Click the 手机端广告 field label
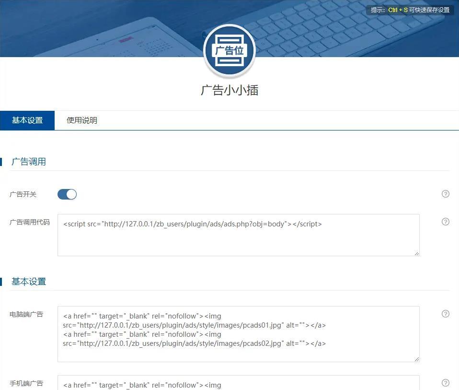 click(x=26, y=383)
